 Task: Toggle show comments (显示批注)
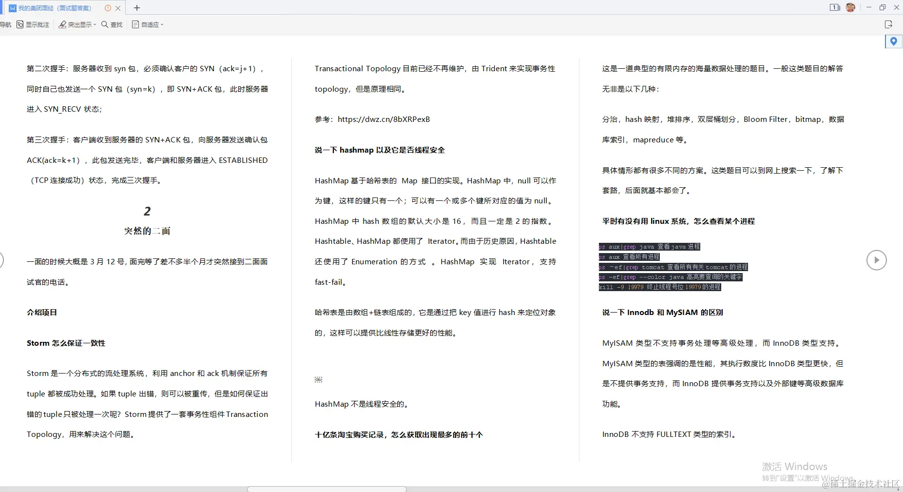(x=33, y=24)
